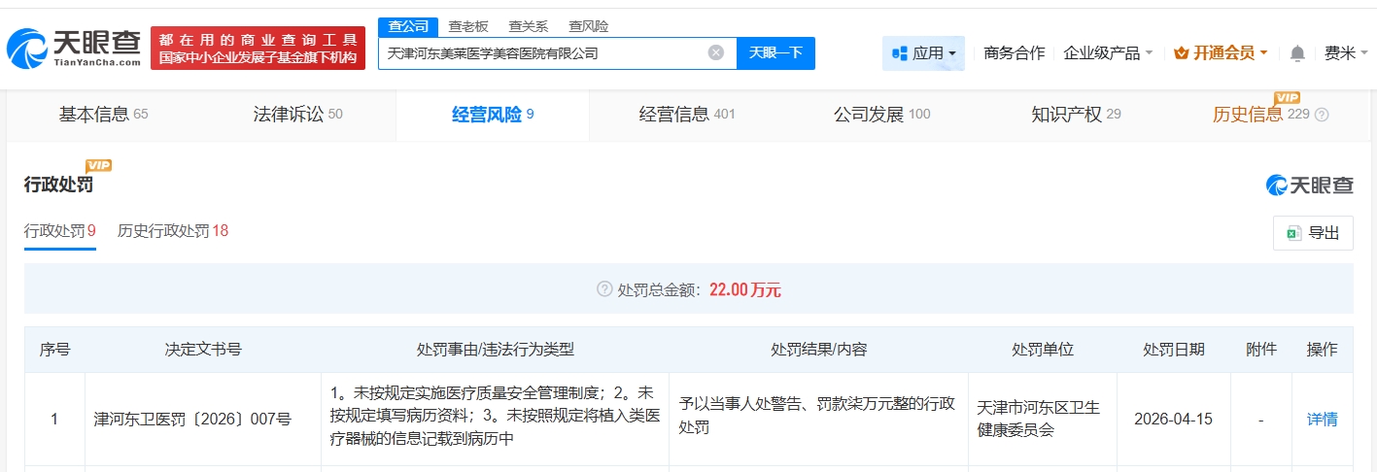Screen dimensions: 1377x472
Task: Click the 操作 column header
Action: tap(1322, 350)
